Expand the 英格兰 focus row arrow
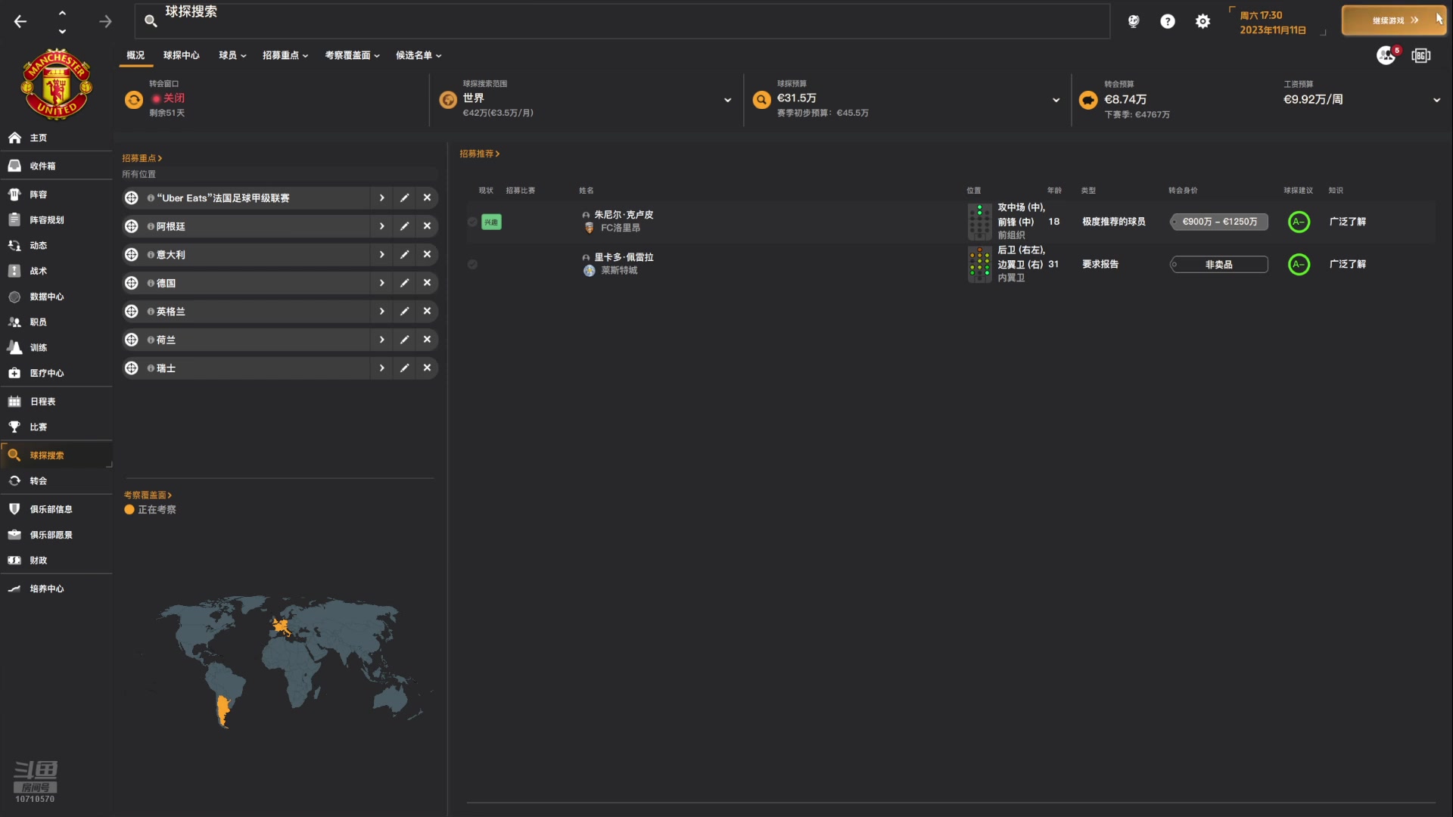The height and width of the screenshot is (817, 1453). [381, 311]
